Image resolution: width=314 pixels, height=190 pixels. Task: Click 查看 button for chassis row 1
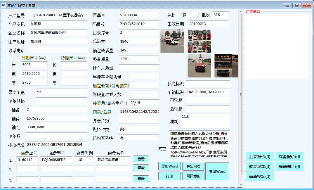(x=141, y=159)
